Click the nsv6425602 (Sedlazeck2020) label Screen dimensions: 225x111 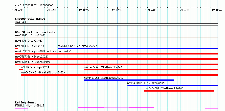pos(104,67)
